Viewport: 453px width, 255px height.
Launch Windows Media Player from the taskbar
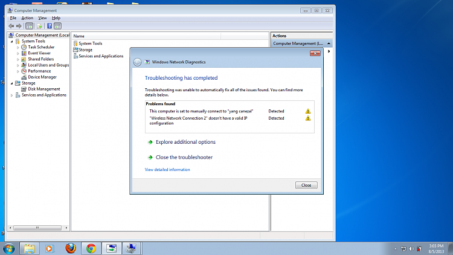point(49,248)
